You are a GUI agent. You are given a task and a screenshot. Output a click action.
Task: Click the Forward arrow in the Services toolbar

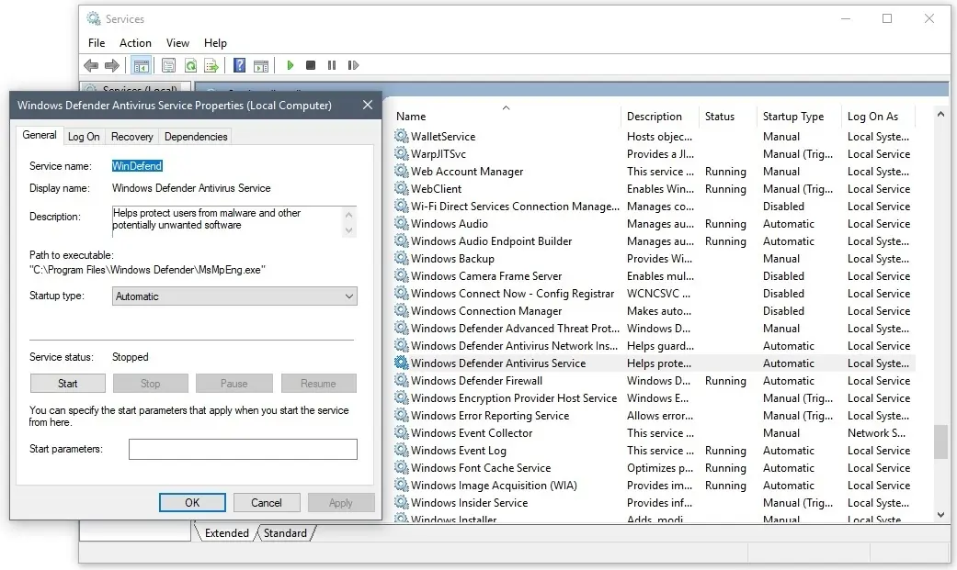pyautogui.click(x=111, y=65)
